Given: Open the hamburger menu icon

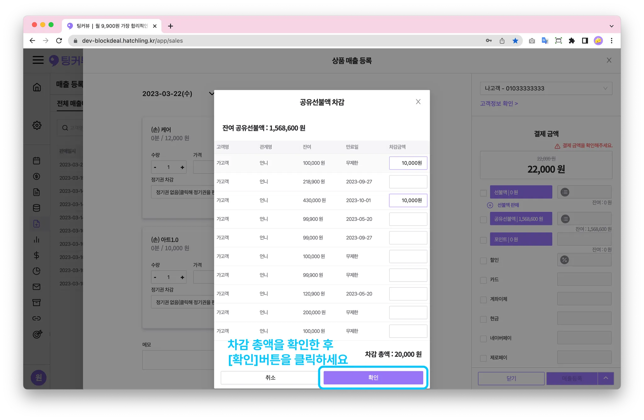Looking at the screenshot, I should [38, 60].
